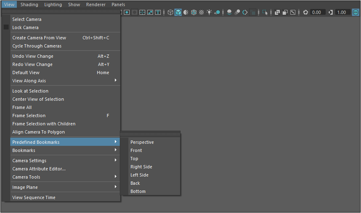
Task: Toggle the Lock Camera checkbox
Action: 6,27
